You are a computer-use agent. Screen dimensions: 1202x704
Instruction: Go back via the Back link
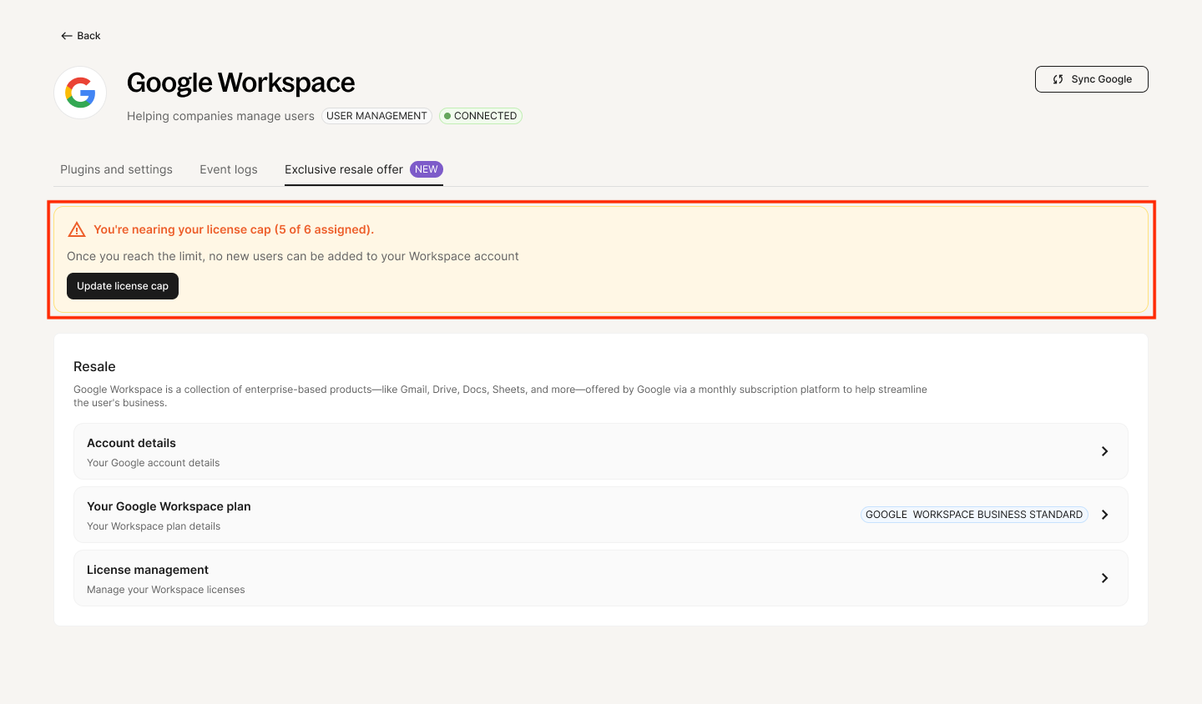[81, 36]
